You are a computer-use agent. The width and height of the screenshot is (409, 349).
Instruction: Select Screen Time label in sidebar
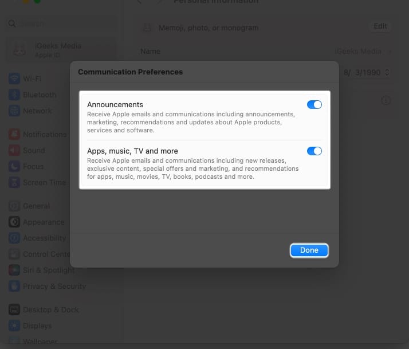pos(44,182)
